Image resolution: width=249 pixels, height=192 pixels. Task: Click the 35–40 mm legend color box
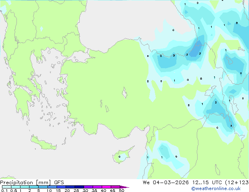[97, 187]
